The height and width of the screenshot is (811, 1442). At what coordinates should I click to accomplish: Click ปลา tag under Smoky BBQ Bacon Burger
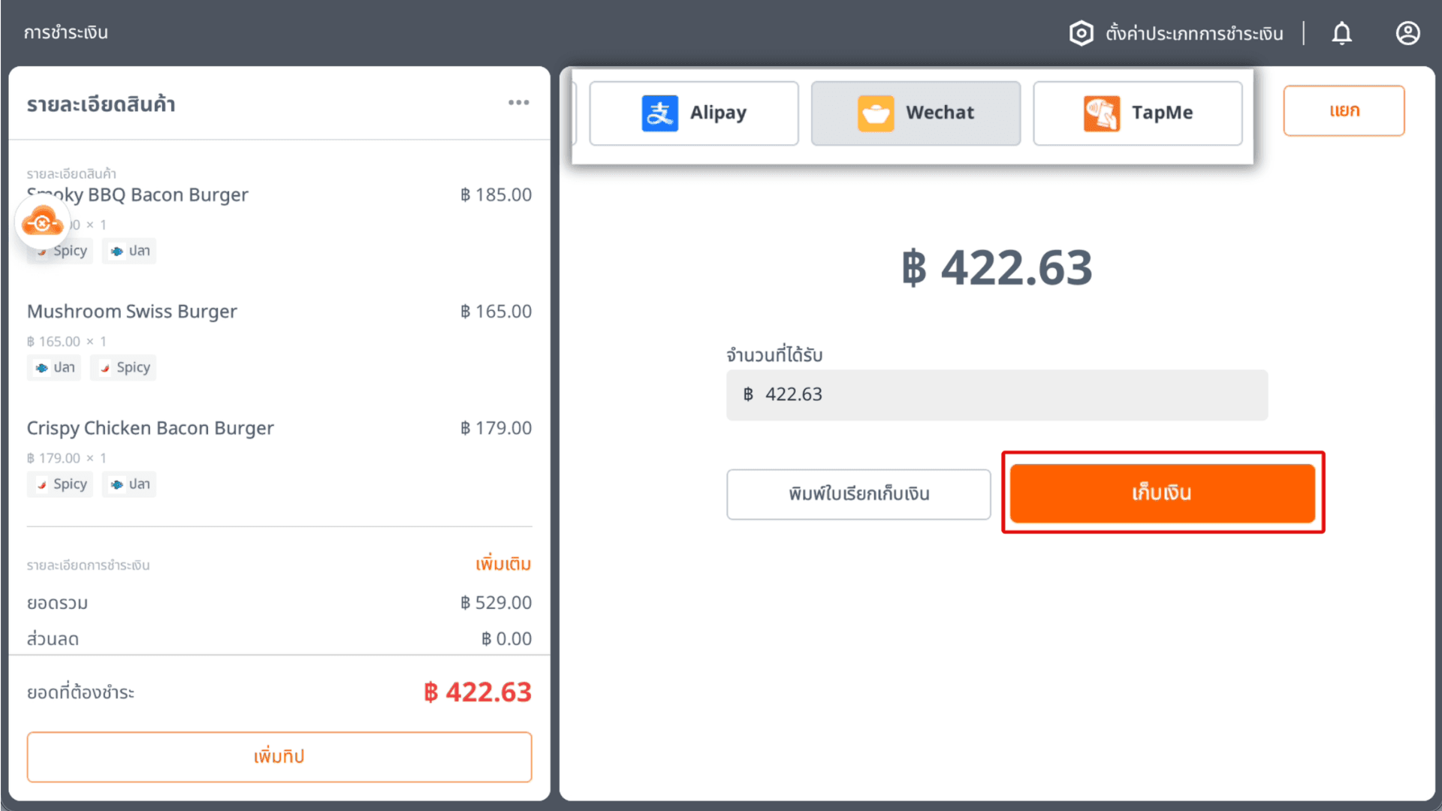[x=129, y=250]
